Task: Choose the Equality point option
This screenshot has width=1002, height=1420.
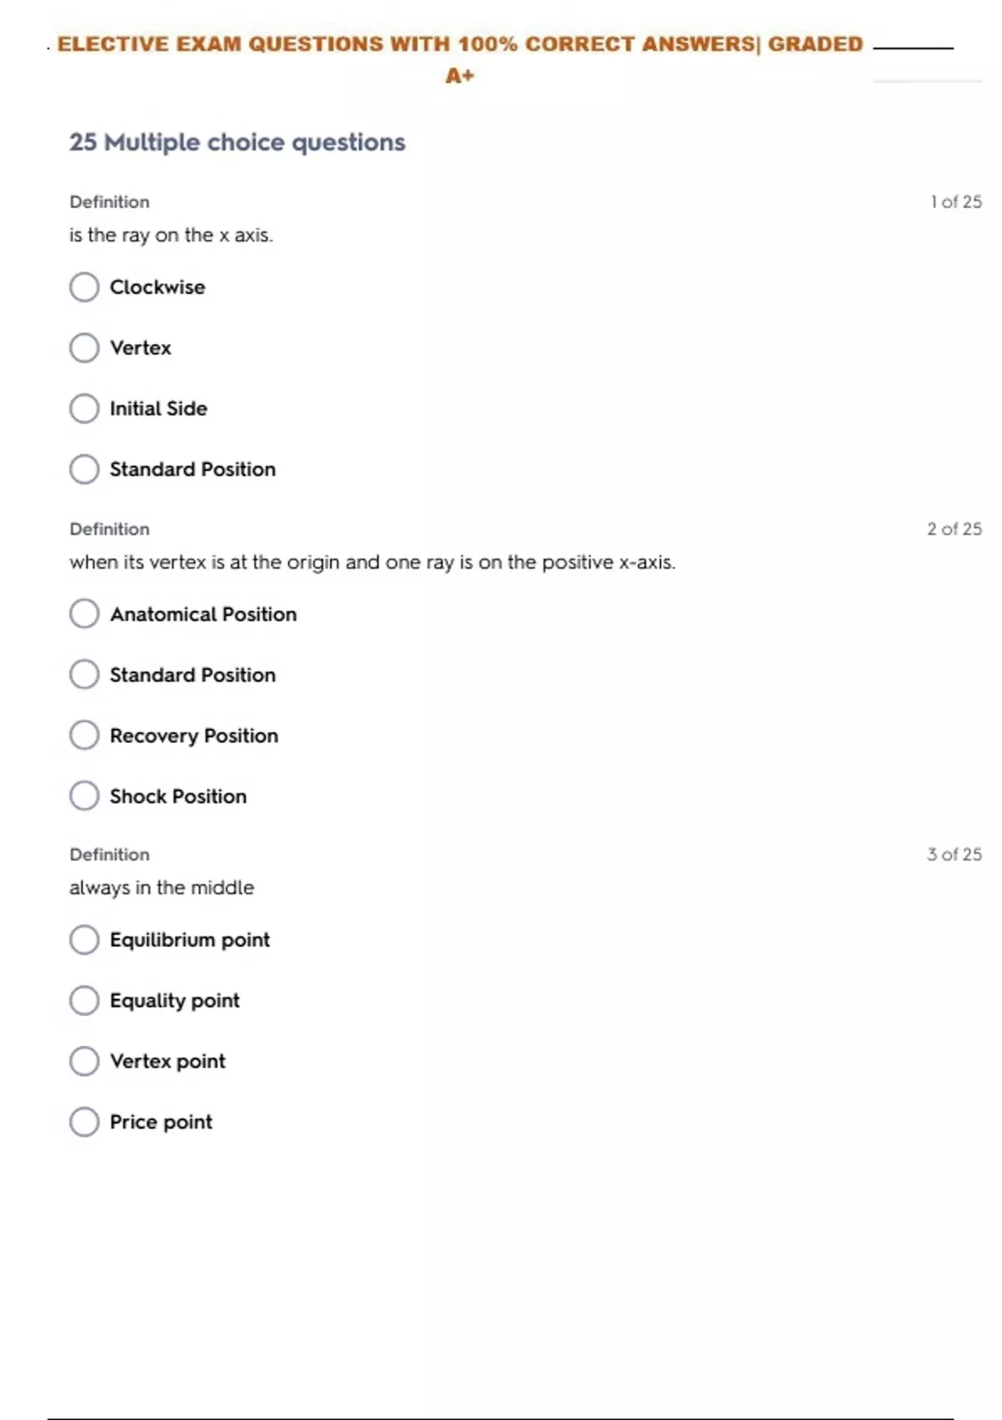Action: tap(84, 1001)
